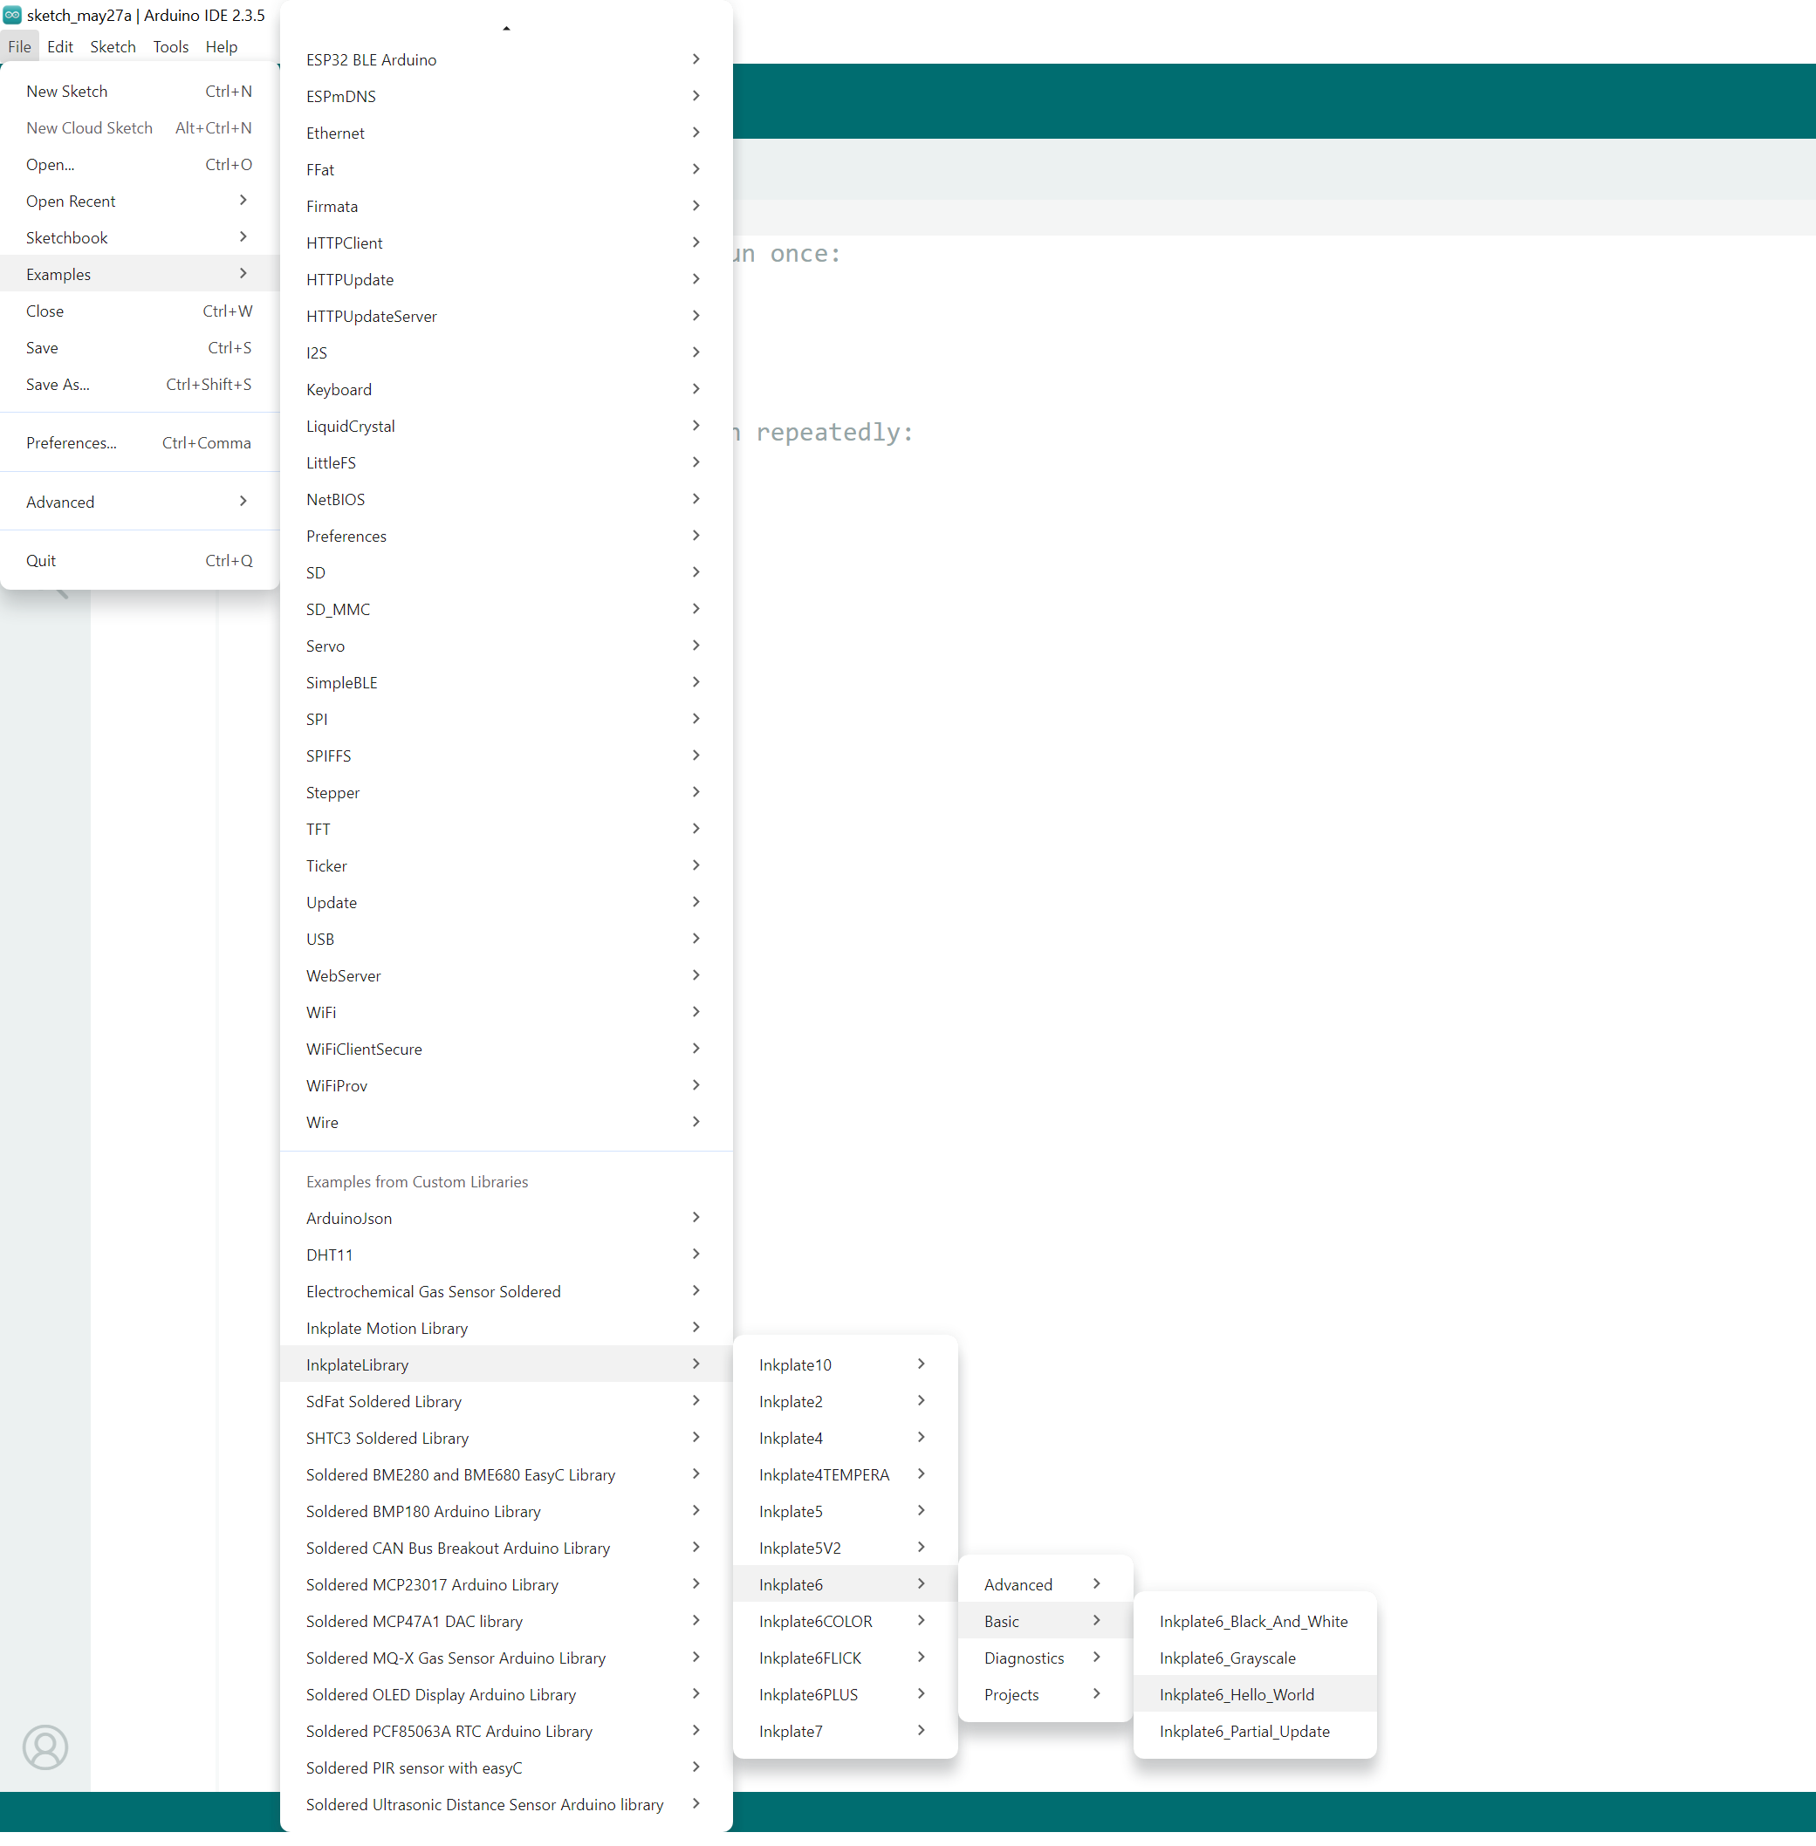This screenshot has width=1816, height=1846.
Task: Open the Inkplate6_Partial_Update example
Action: tap(1244, 1731)
